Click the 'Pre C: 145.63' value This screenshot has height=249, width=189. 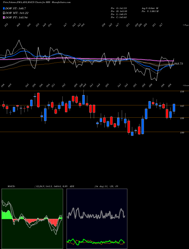[119, 17]
